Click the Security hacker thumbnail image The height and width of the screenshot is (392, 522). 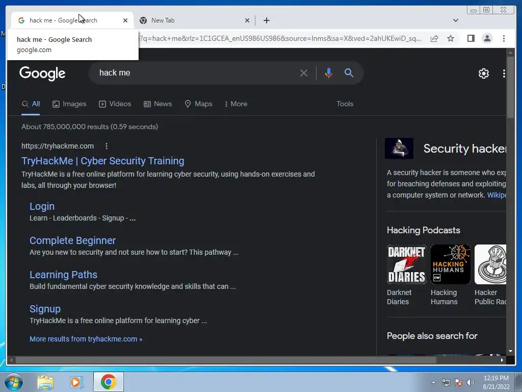click(x=399, y=149)
